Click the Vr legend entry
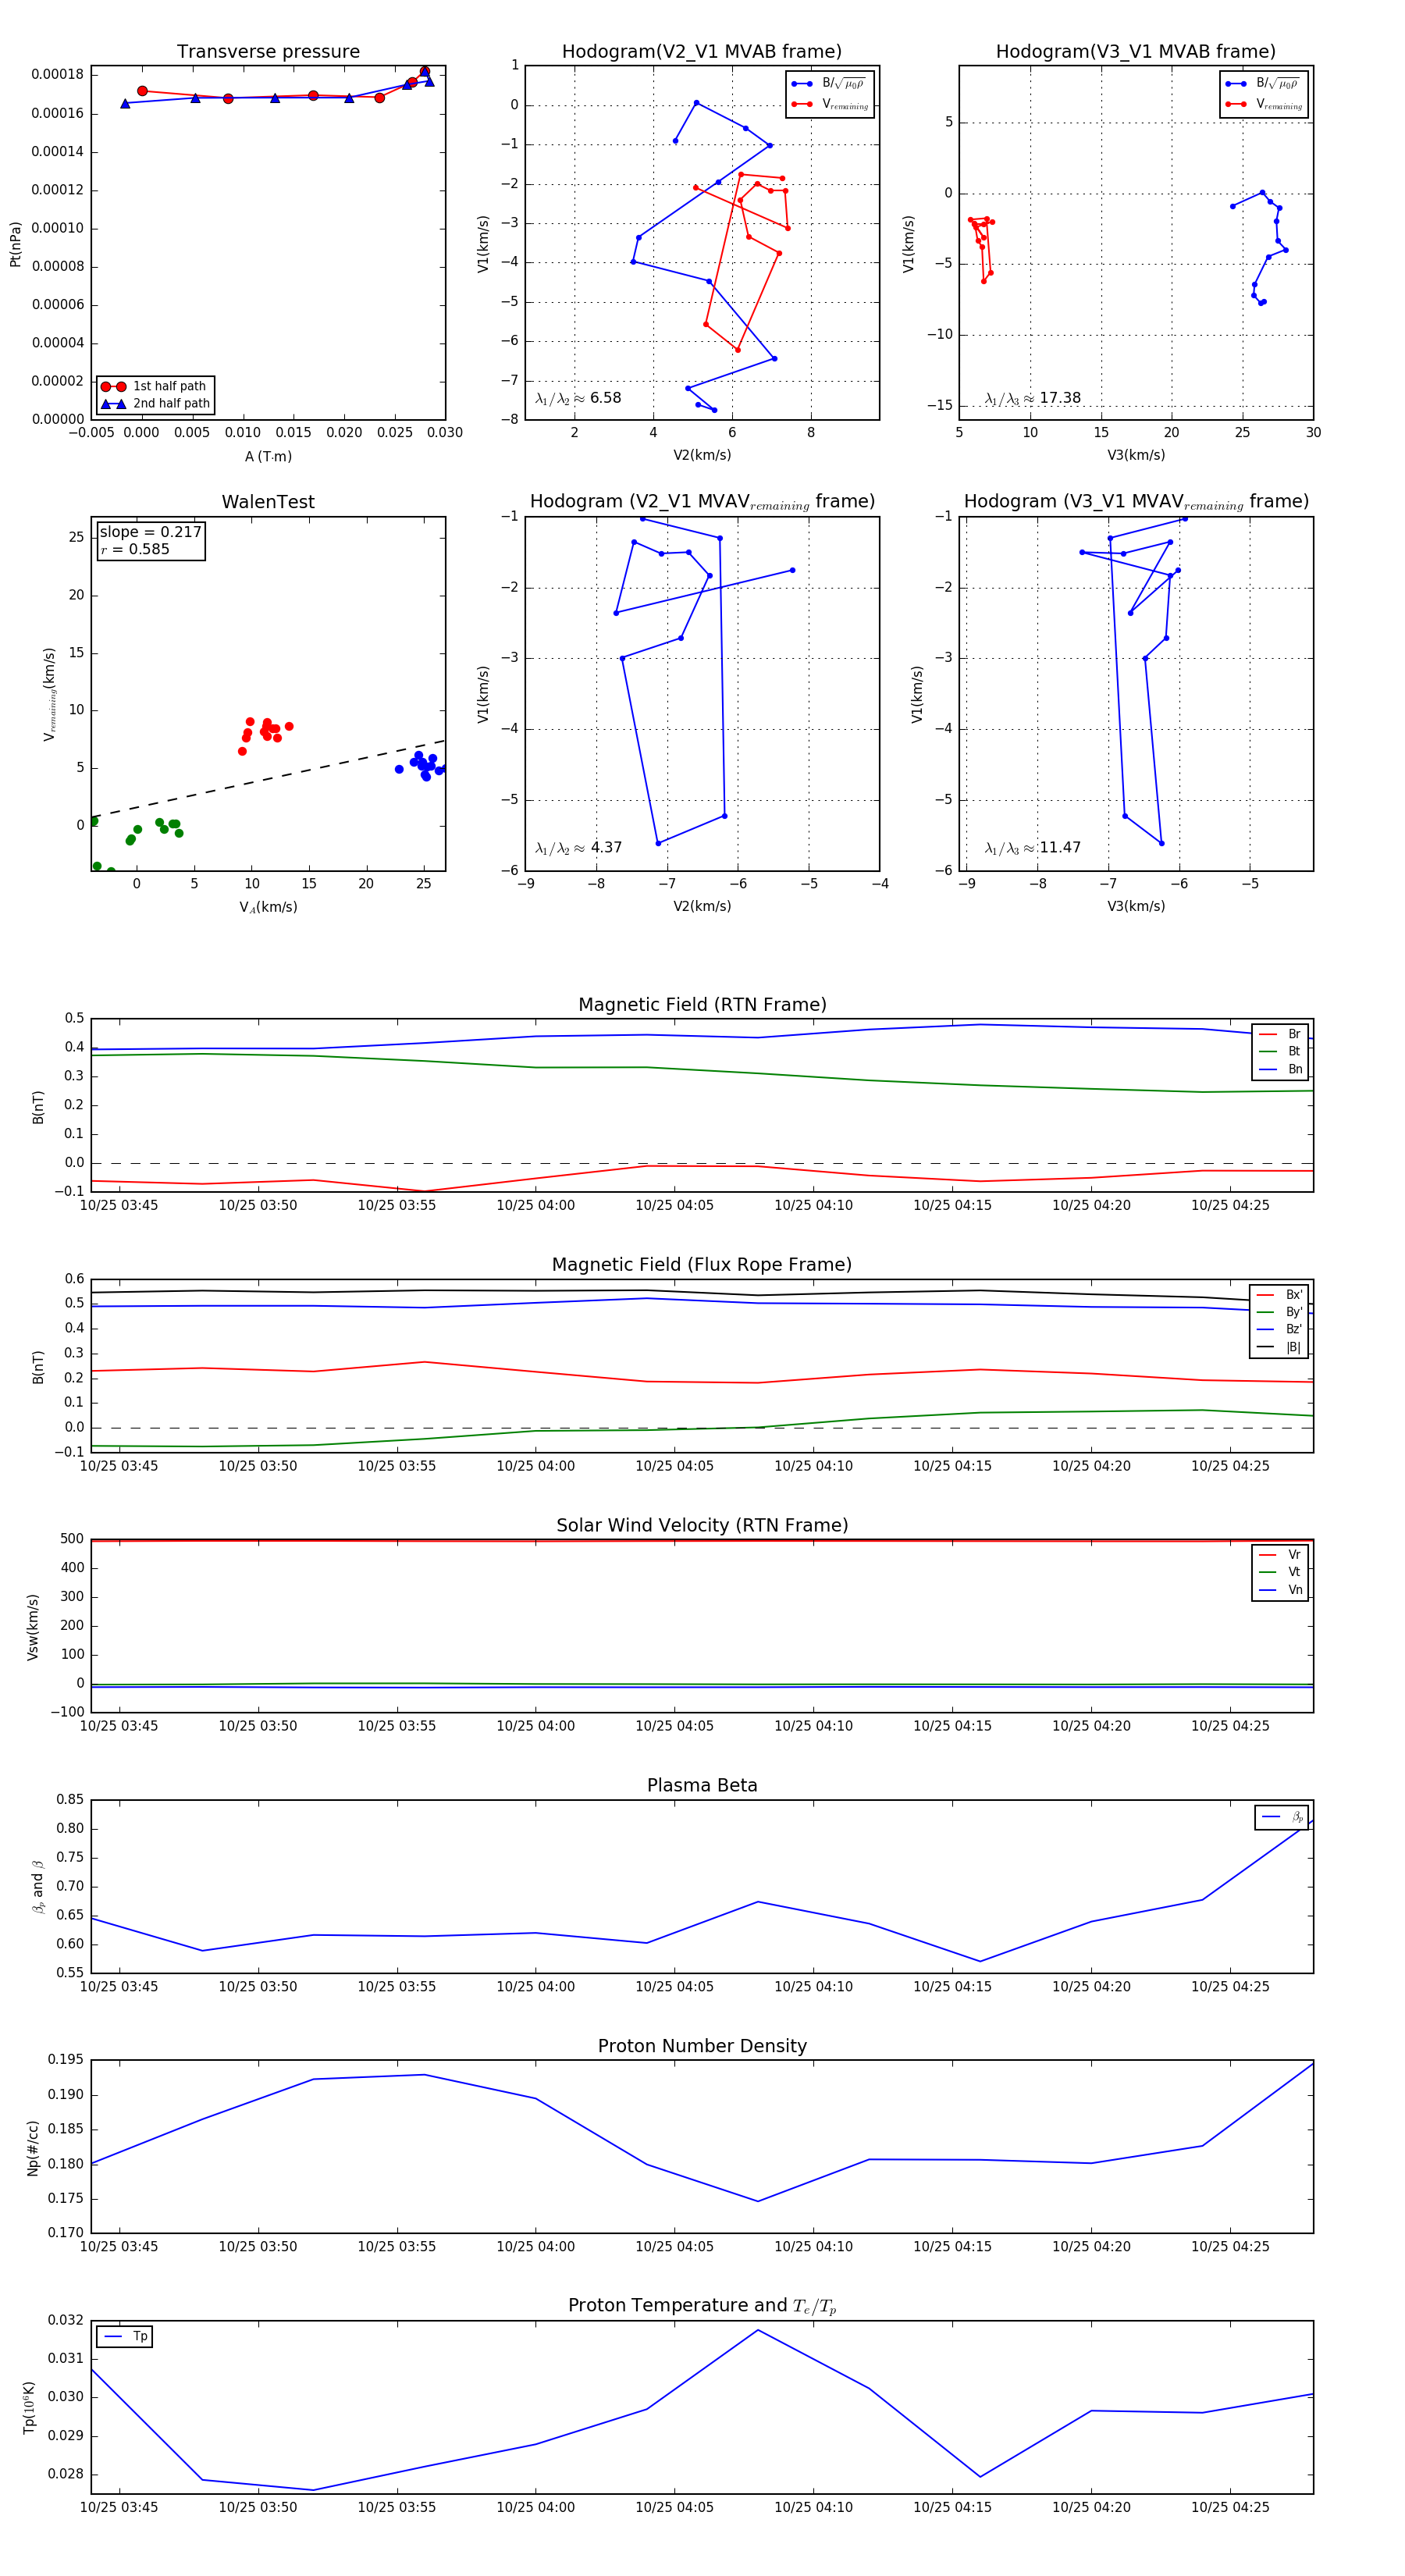1405x2576 pixels. (1280, 1555)
